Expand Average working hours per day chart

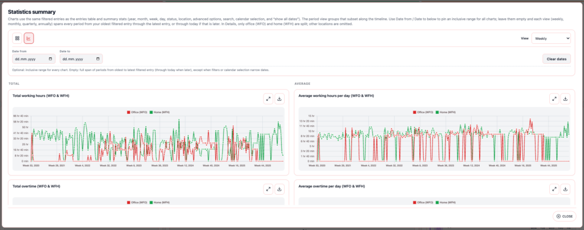pyautogui.click(x=554, y=98)
